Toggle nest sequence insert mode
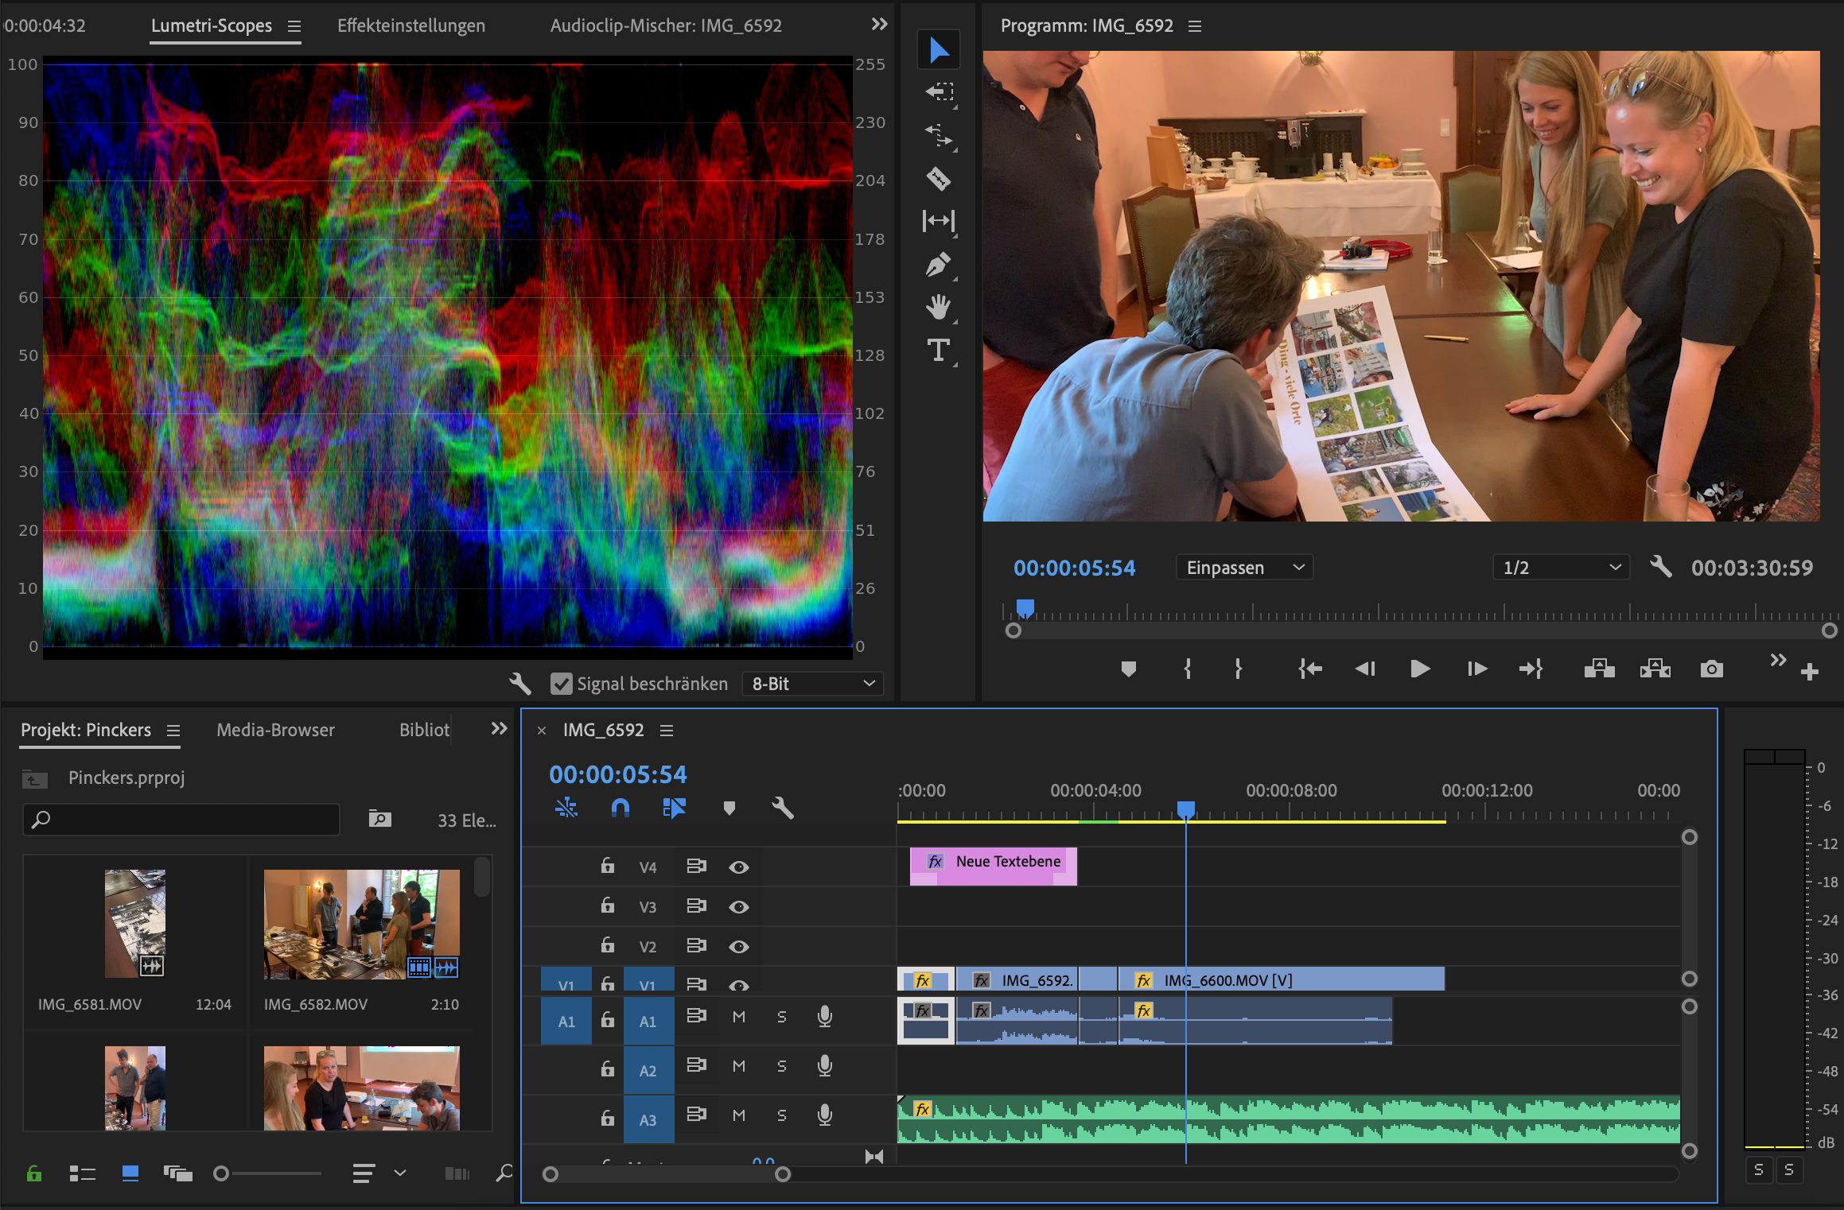The height and width of the screenshot is (1210, 1844). [566, 809]
